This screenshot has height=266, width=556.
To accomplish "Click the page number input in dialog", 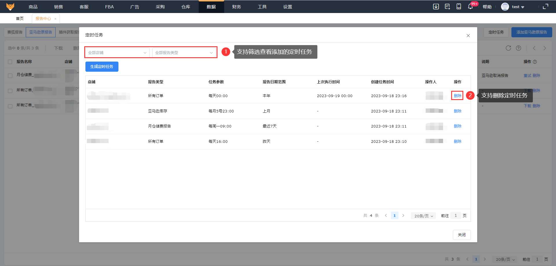I will click(456, 216).
